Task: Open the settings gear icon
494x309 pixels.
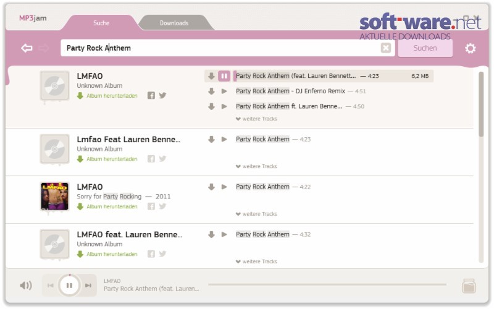Action: tap(470, 48)
